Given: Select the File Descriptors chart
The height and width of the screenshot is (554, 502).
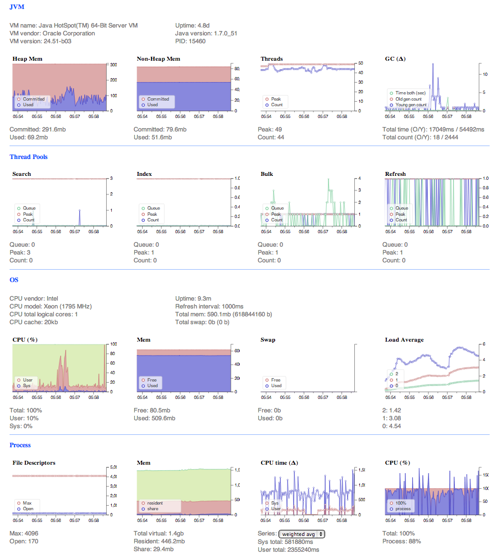Looking at the screenshot, I should (x=60, y=491).
